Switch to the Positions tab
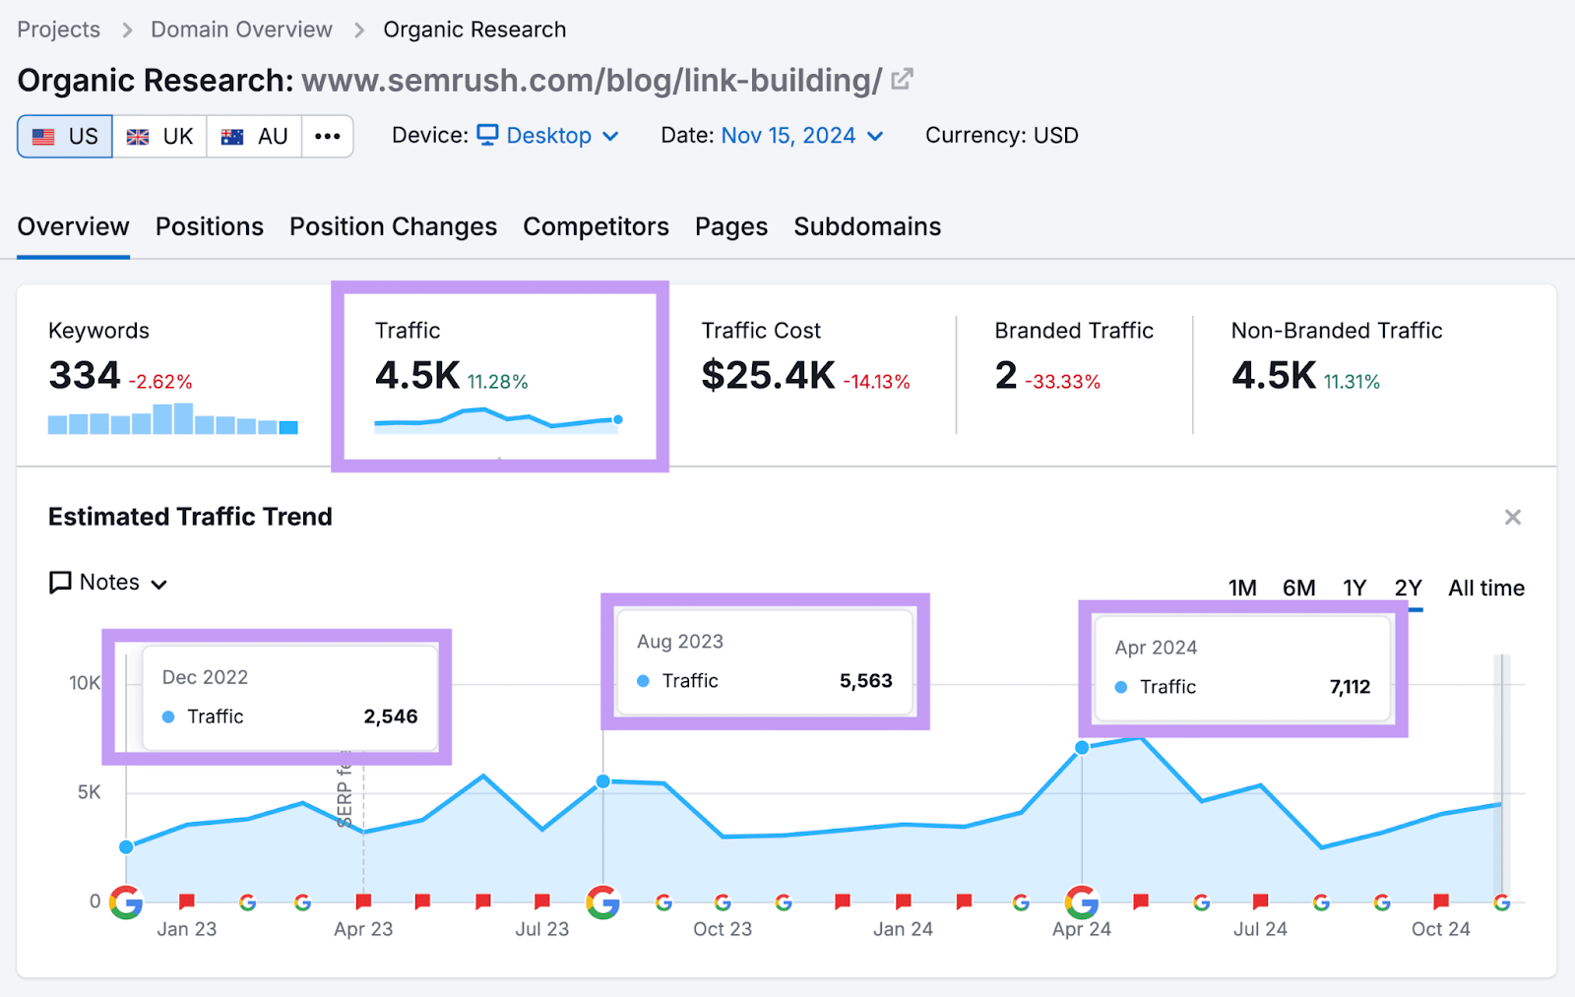This screenshot has height=997, width=1575. [x=210, y=226]
